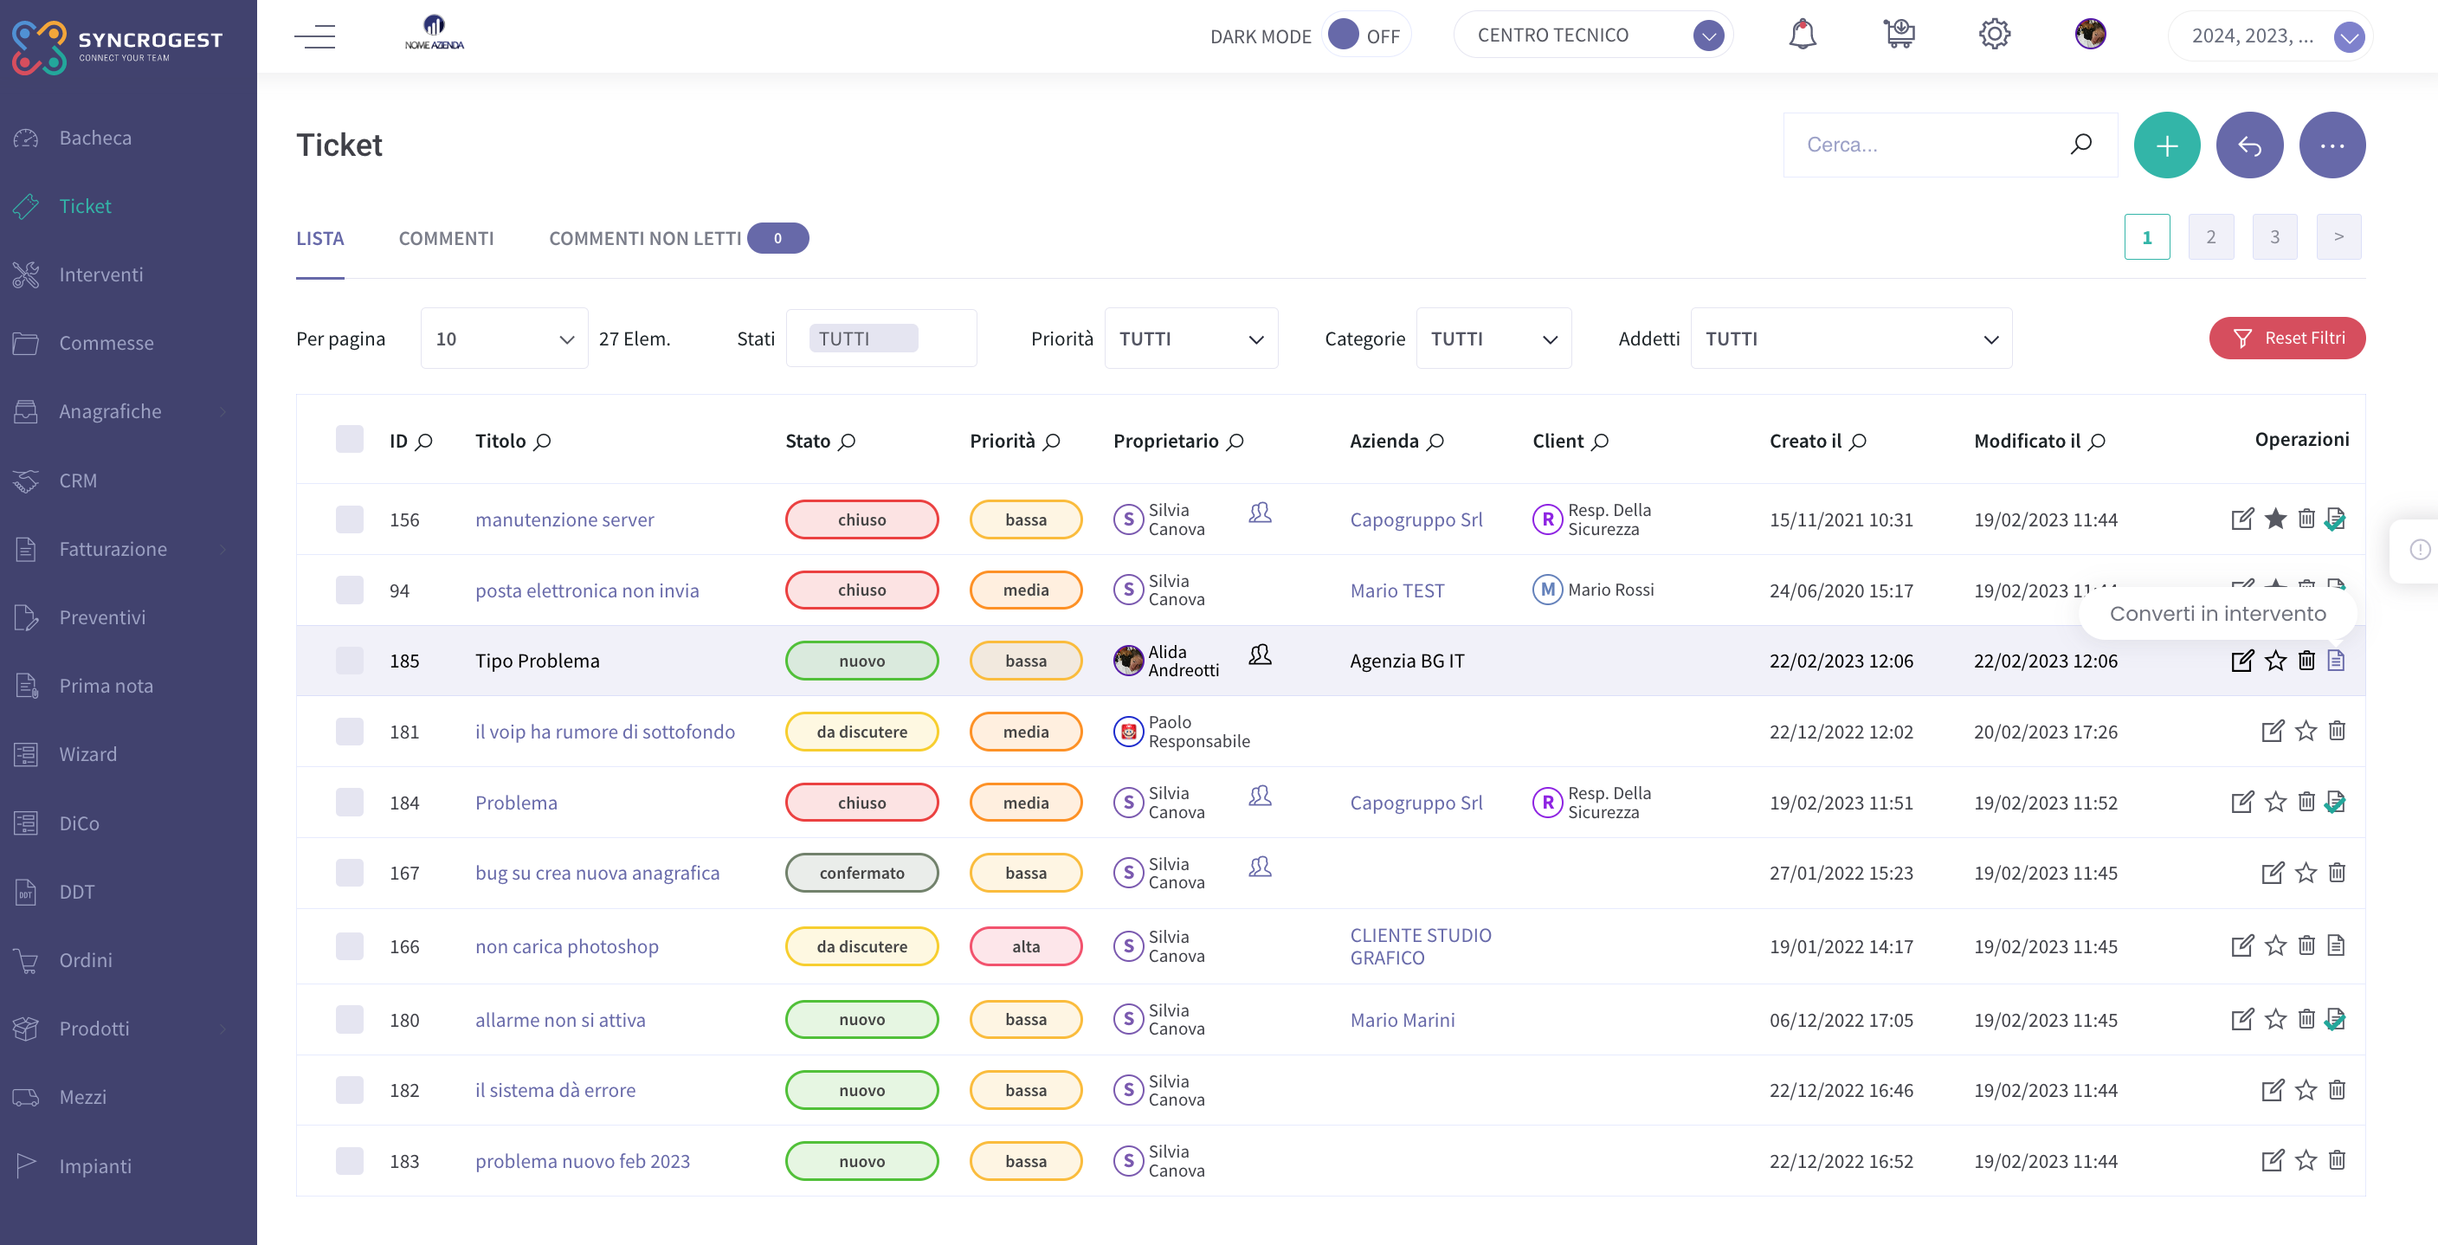This screenshot has width=2438, height=1245.
Task: Go to next page arrow
Action: coord(2338,236)
